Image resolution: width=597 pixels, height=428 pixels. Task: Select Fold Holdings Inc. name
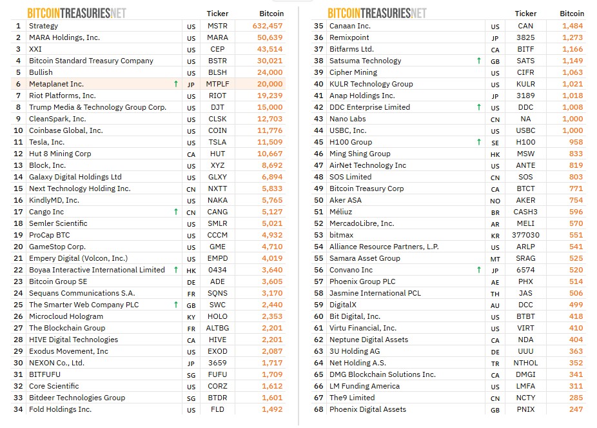(60, 409)
